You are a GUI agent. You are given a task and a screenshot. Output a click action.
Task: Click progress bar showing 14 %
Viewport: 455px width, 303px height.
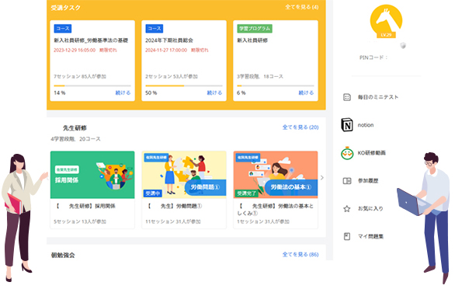(92, 85)
